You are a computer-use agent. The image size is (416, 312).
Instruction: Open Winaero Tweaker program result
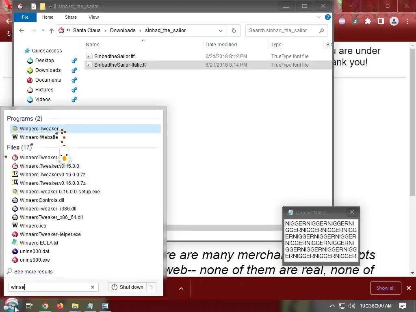pyautogui.click(x=85, y=129)
